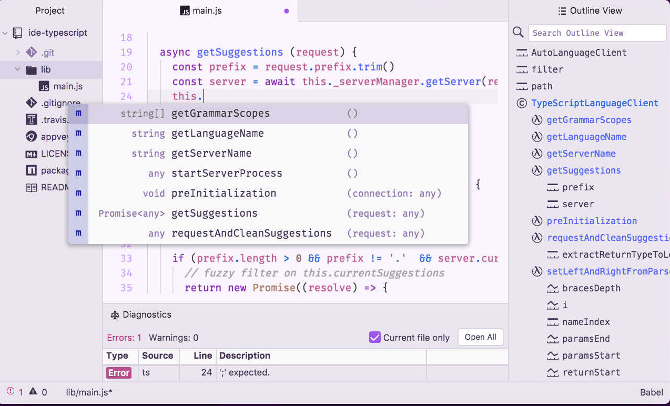
Task: Click the JS icon beside main.js in tree
Action: pos(44,86)
